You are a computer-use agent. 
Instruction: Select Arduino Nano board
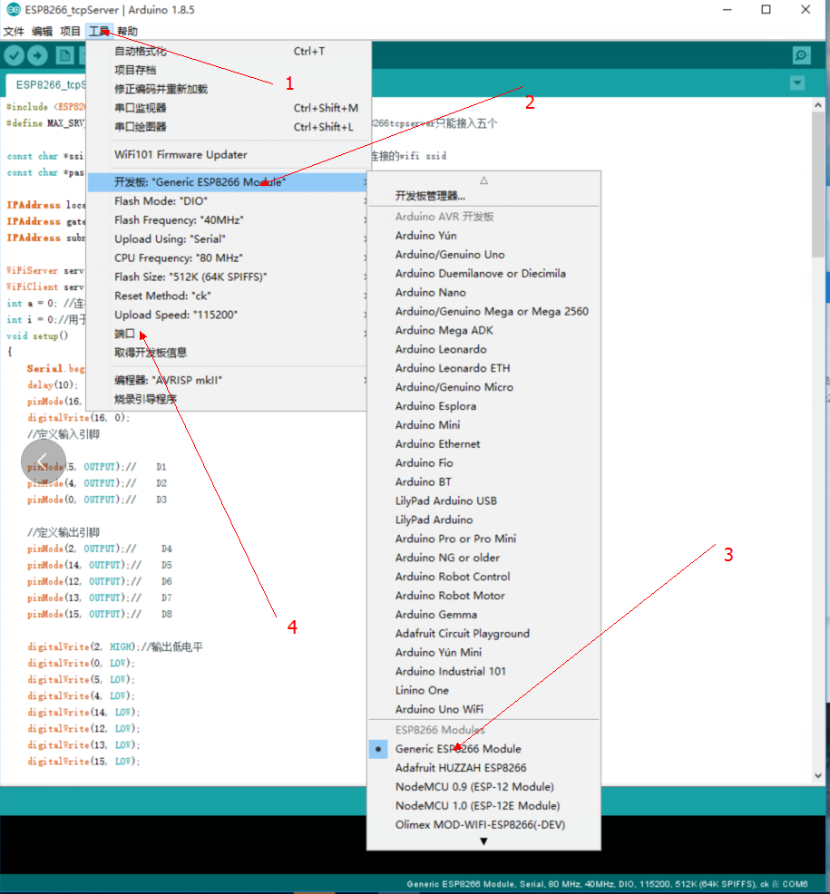click(483, 293)
